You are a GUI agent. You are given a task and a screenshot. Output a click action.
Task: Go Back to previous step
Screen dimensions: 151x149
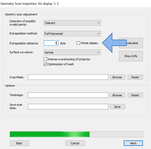(19, 143)
